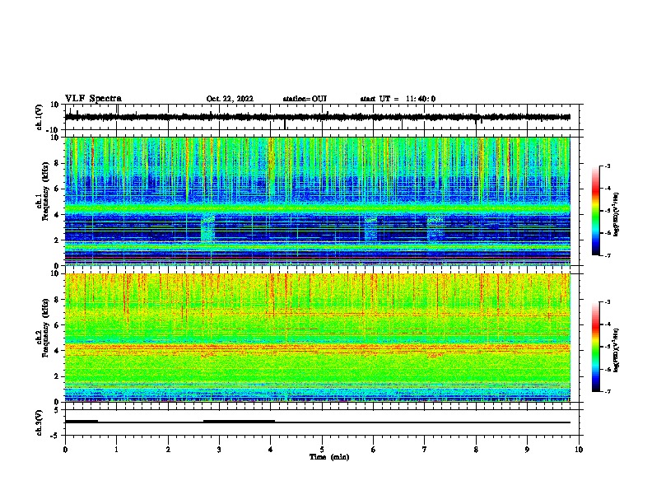The height and width of the screenshot is (504, 652).
Task: Click the ch.1 spectrogram color bar
Action: [596, 211]
